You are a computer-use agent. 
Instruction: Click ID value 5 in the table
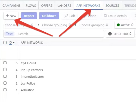coord(17,63)
